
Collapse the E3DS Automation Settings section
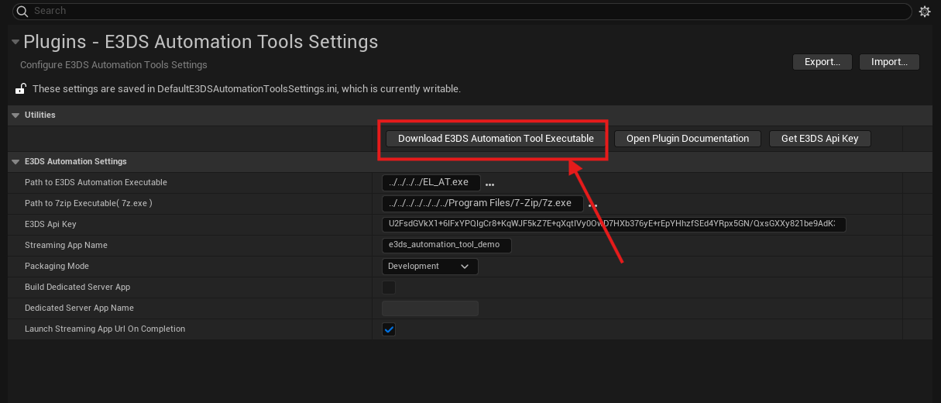click(15, 162)
